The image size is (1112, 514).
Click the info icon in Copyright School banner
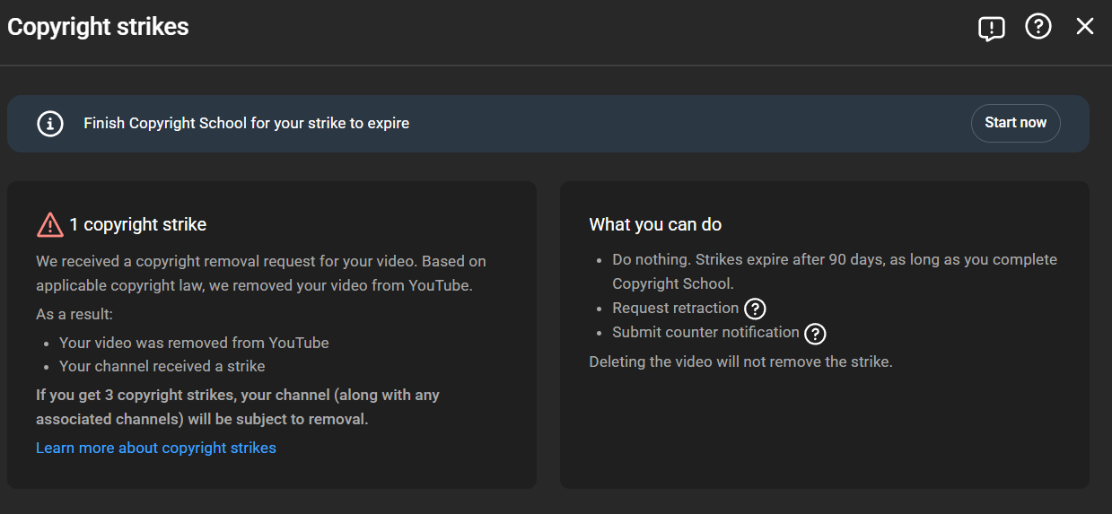click(50, 124)
